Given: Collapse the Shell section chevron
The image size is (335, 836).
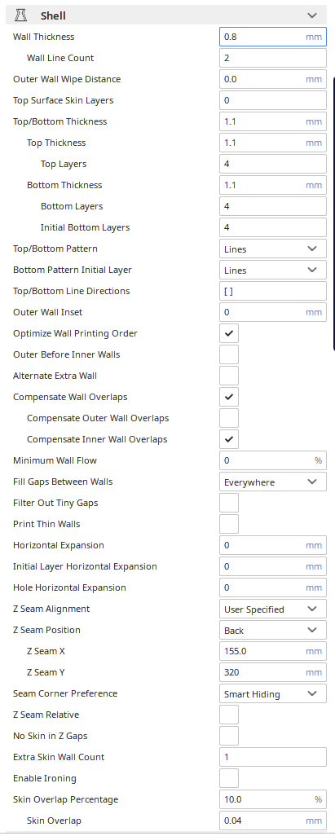Looking at the screenshot, I should [x=312, y=15].
